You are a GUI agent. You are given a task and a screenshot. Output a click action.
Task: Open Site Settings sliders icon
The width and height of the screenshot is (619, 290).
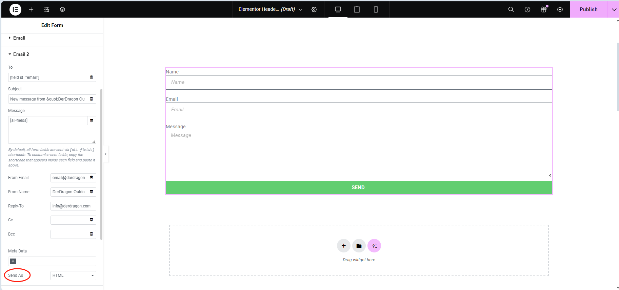47,9
